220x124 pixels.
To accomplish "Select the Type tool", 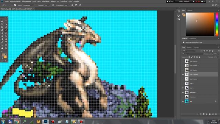I will [6, 42].
